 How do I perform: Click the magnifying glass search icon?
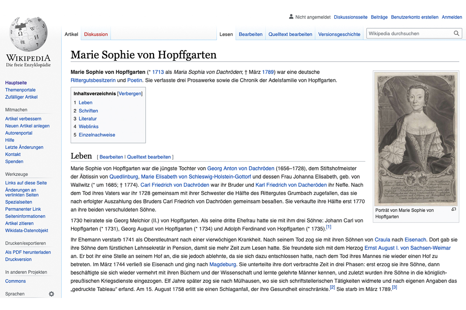(457, 34)
